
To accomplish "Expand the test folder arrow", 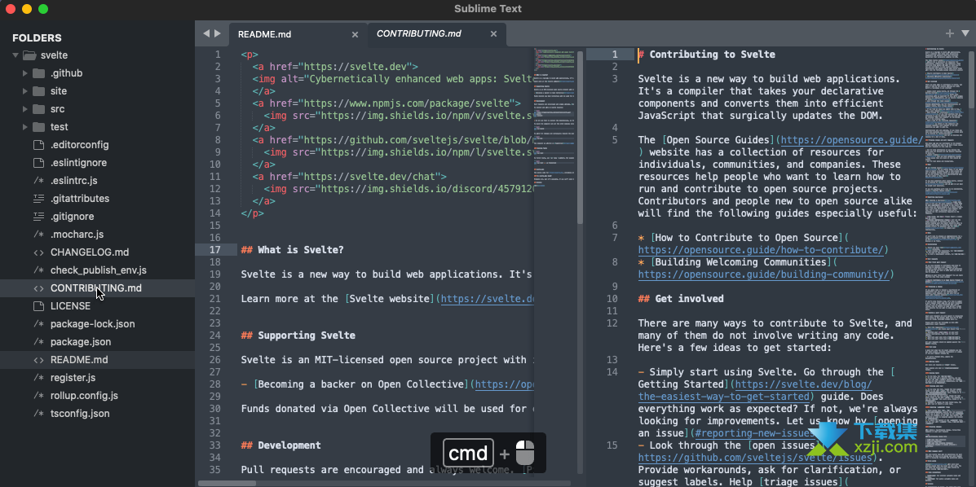I will click(25, 127).
